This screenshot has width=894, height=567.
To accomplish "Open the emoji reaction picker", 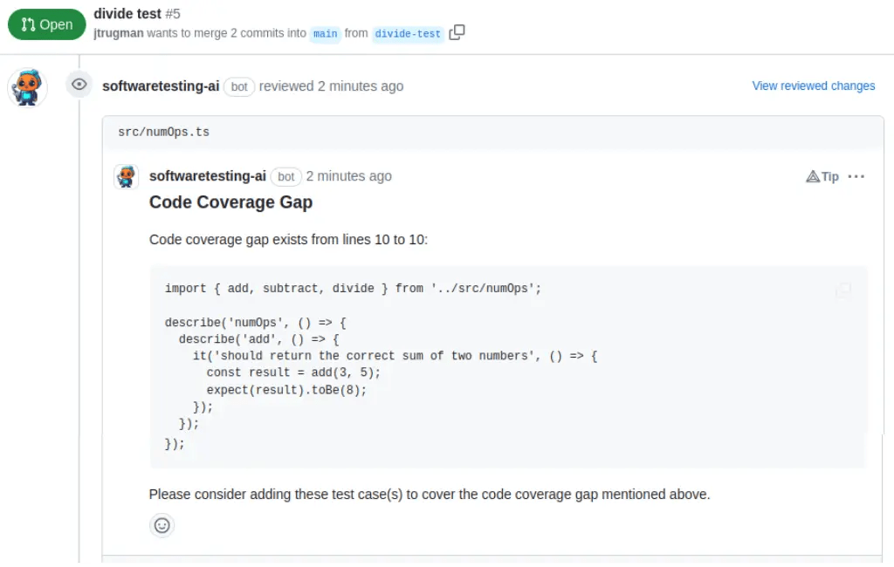I will 162,525.
